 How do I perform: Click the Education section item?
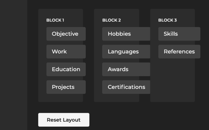click(x=66, y=69)
